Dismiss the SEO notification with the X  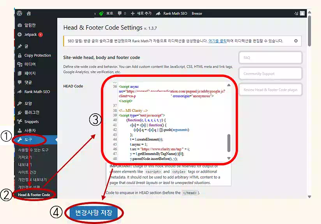point(296,40)
